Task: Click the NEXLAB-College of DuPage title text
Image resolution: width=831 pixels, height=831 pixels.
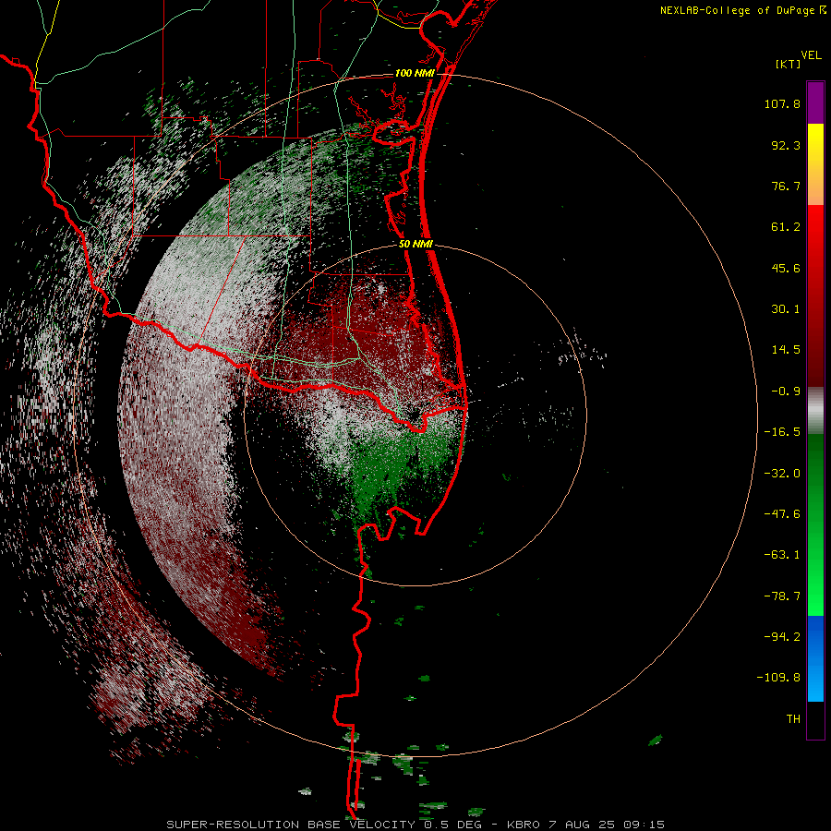Action: [x=737, y=10]
